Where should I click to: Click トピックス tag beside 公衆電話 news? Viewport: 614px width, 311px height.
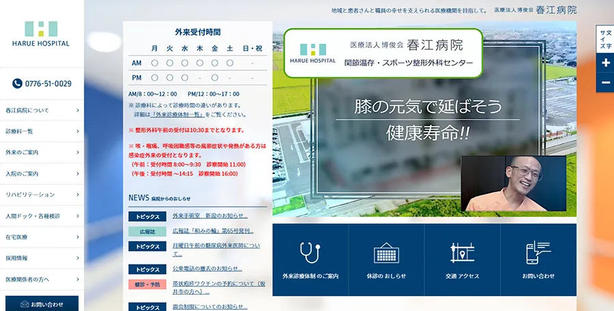[x=147, y=269]
